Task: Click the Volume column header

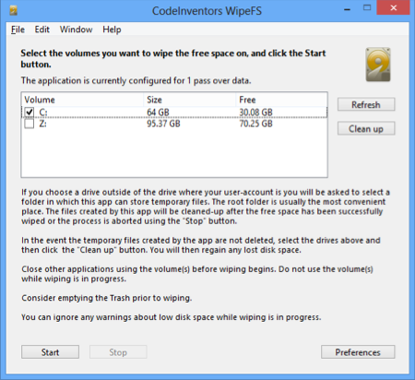Action: point(82,100)
